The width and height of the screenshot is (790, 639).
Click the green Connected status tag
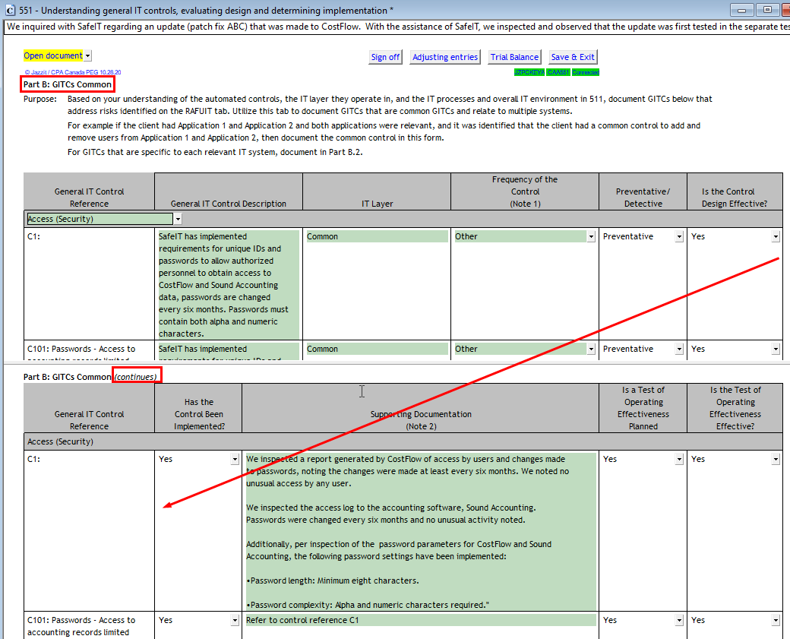pyautogui.click(x=586, y=73)
